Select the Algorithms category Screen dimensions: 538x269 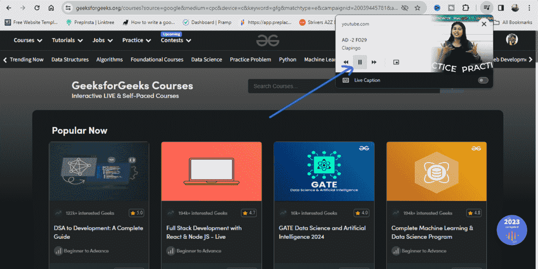[110, 59]
